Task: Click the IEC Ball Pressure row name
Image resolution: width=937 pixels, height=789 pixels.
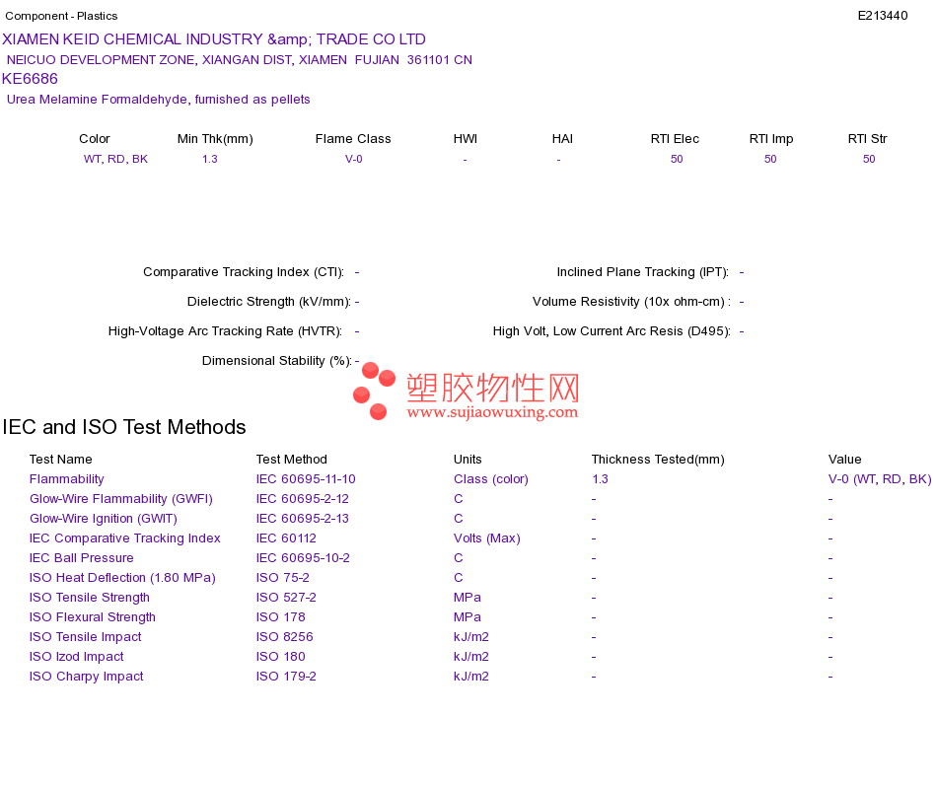Action: coord(81,558)
